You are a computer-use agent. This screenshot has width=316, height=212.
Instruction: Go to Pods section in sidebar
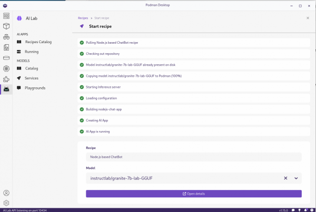click(6, 37)
